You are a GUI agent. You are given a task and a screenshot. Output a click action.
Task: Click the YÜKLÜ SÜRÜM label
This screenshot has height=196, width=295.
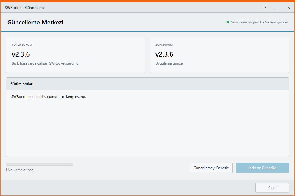coord(22,44)
